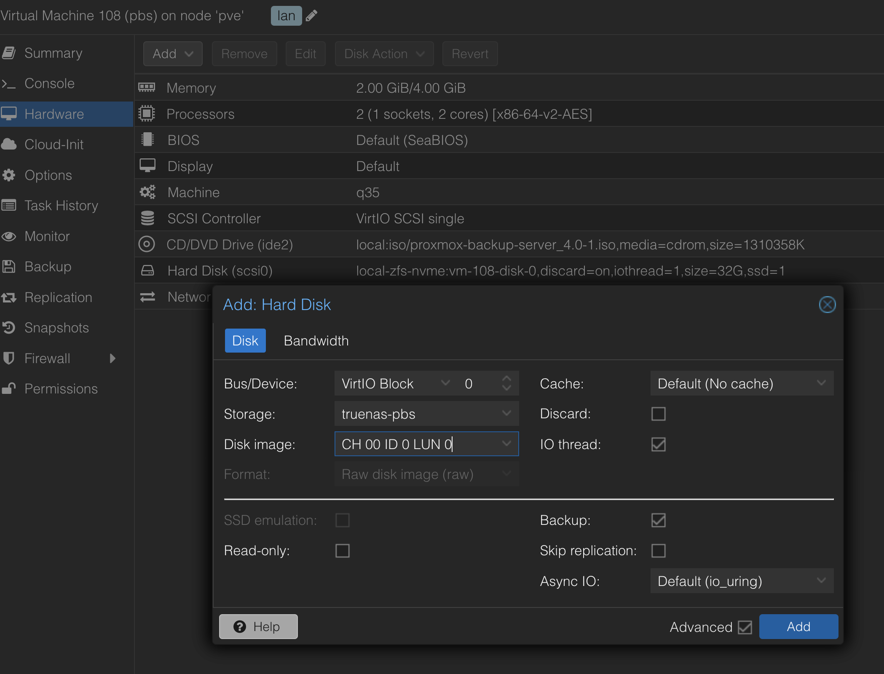Toggle the Advanced checkbox
Viewport: 884px width, 674px height.
(x=745, y=627)
